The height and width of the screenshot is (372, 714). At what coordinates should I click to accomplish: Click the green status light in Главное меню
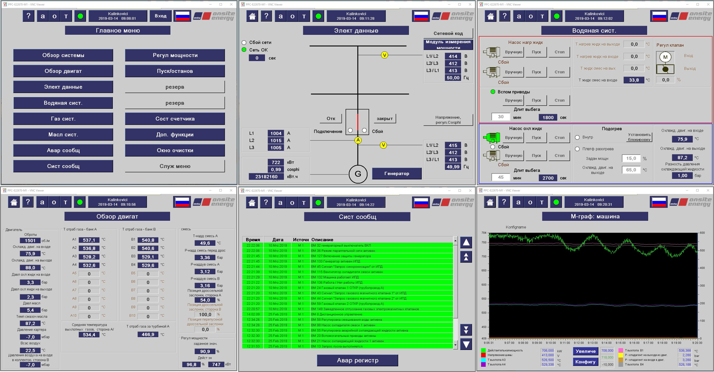[x=80, y=16]
